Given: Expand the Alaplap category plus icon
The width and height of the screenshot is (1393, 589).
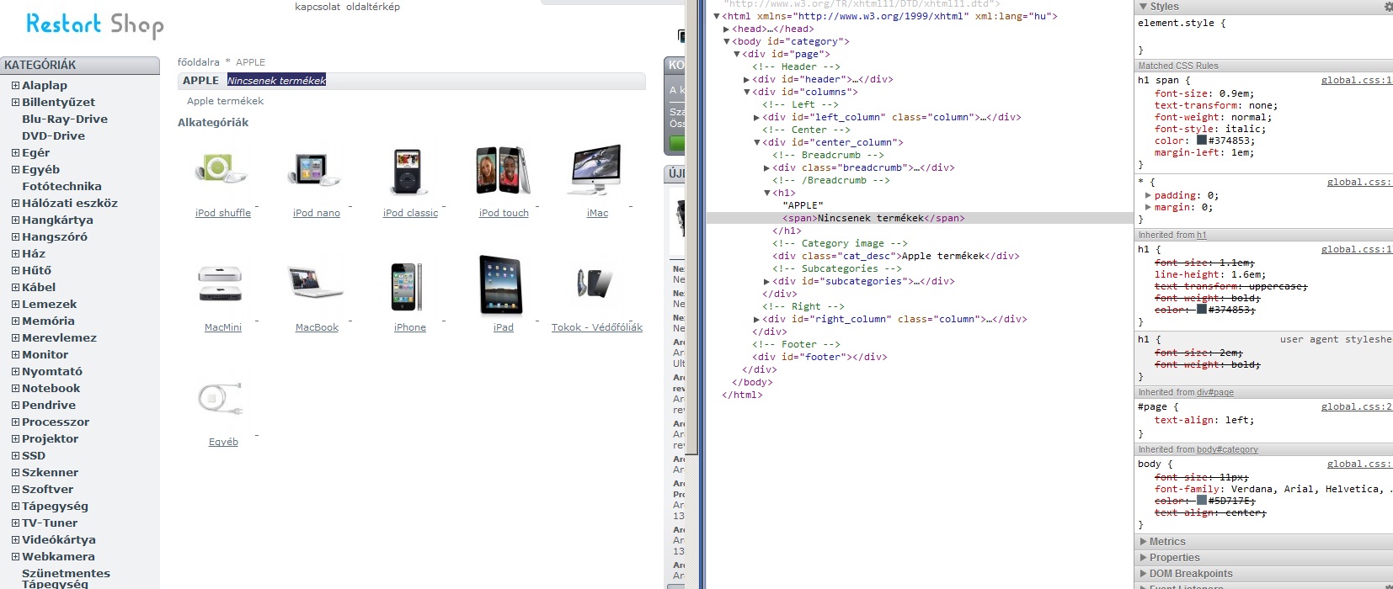Looking at the screenshot, I should (x=15, y=85).
